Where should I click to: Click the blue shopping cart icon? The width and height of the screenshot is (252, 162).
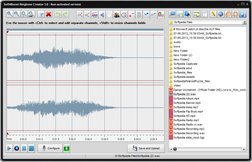coord(221,14)
